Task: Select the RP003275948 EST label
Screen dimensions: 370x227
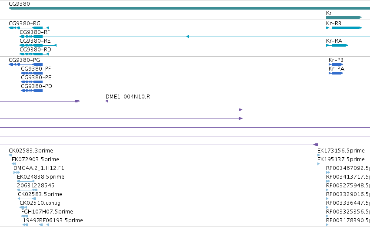Action: point(348,186)
